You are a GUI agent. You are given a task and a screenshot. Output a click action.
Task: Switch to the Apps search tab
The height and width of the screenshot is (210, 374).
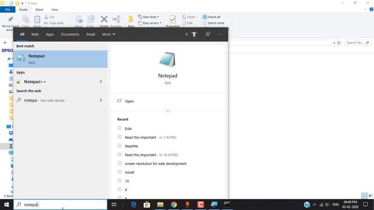(50, 34)
